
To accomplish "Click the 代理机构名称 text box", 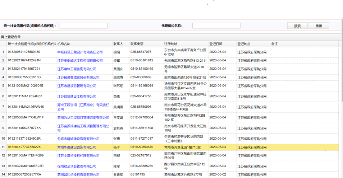I will 216,26.
